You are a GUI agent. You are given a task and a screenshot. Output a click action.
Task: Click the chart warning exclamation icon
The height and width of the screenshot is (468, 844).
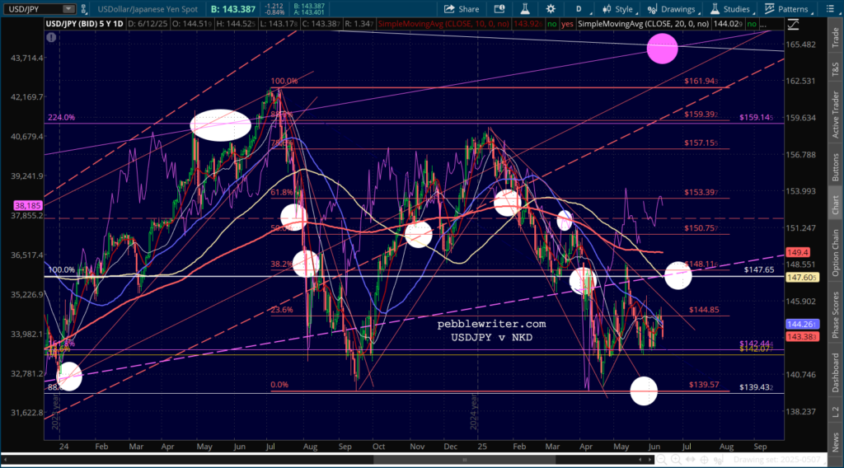[x=51, y=38]
